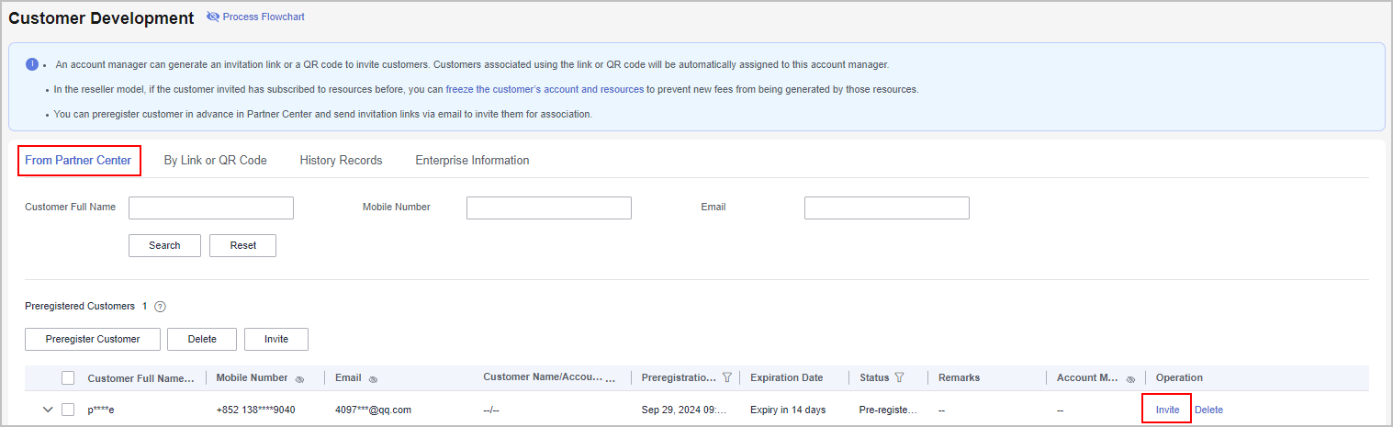Click the Reset button

[x=242, y=246]
